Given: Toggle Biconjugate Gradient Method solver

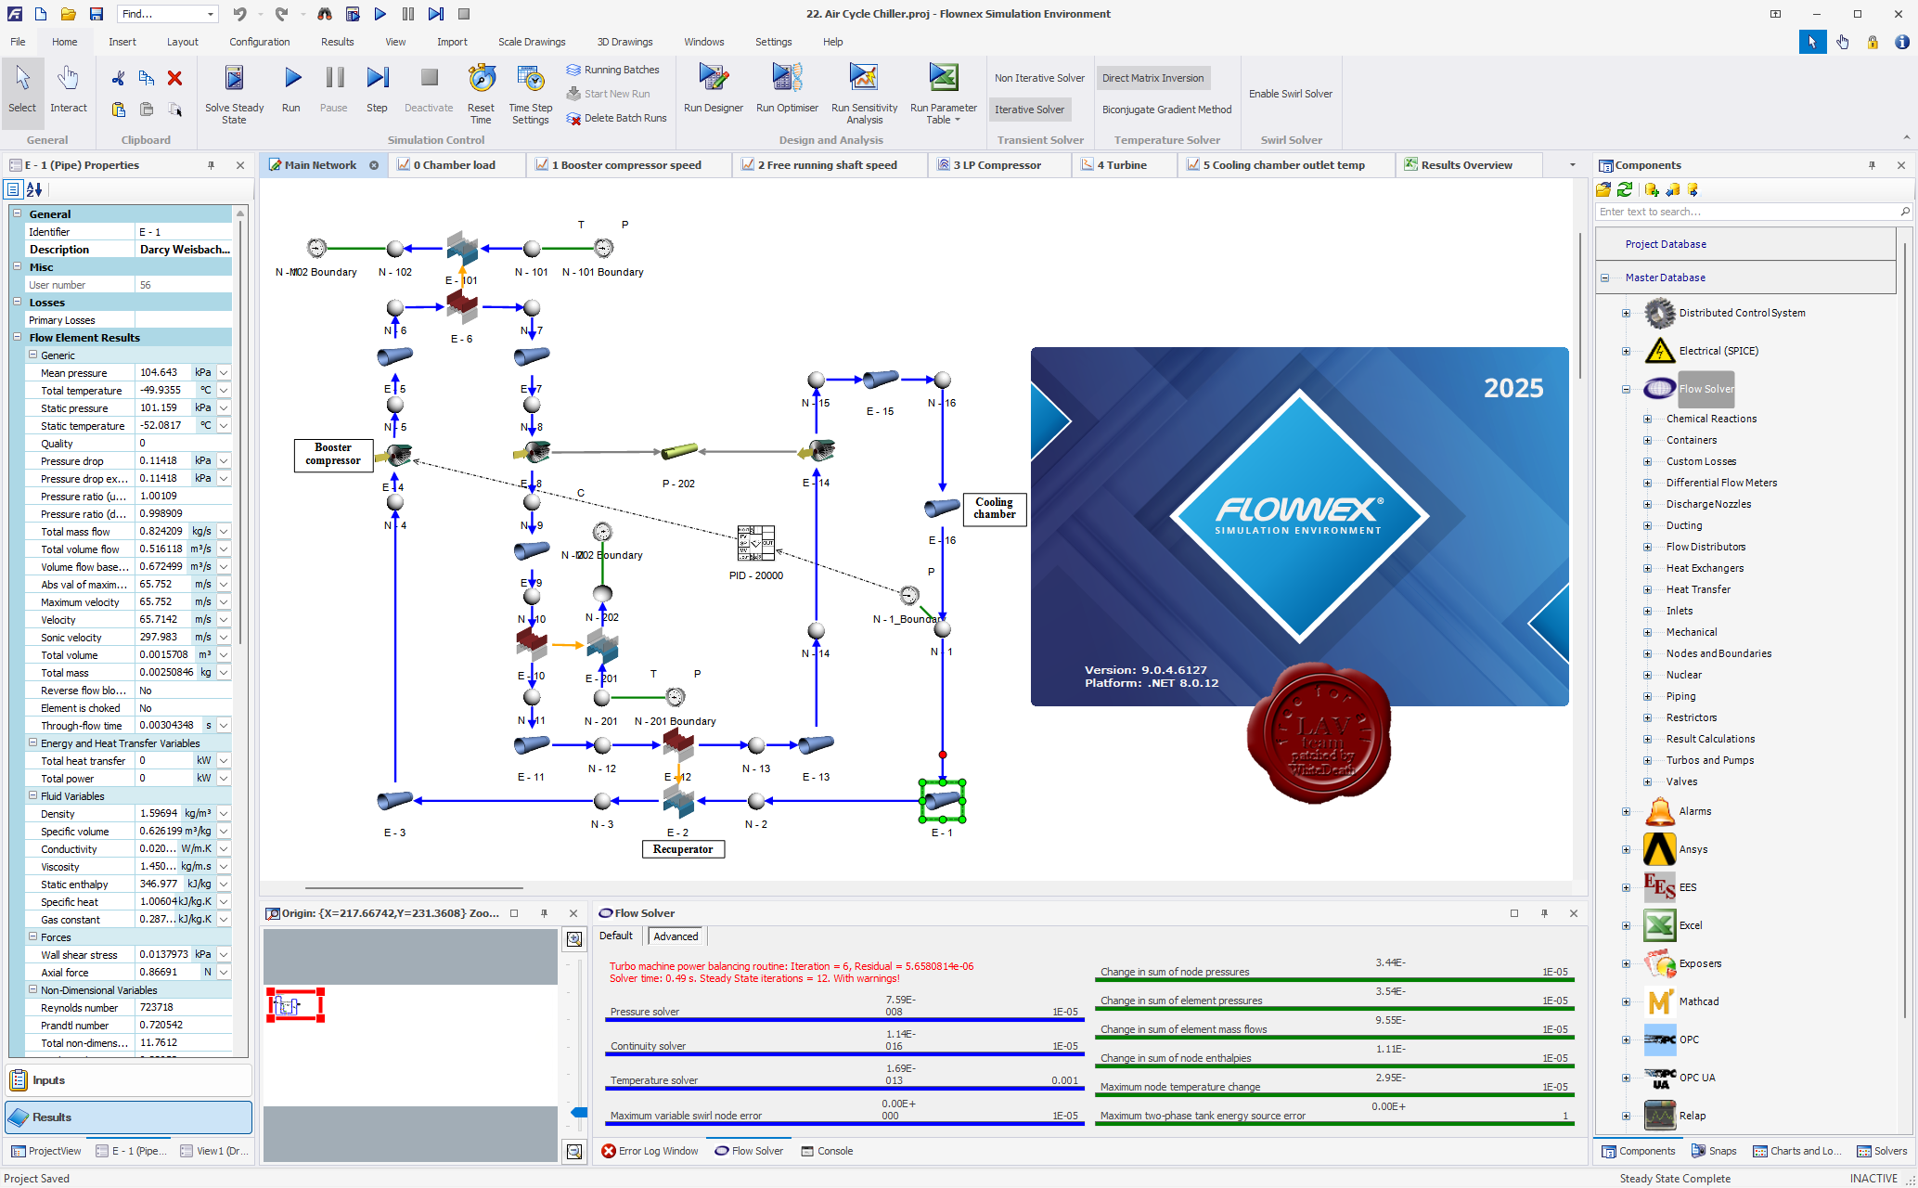Looking at the screenshot, I should click(x=1166, y=110).
